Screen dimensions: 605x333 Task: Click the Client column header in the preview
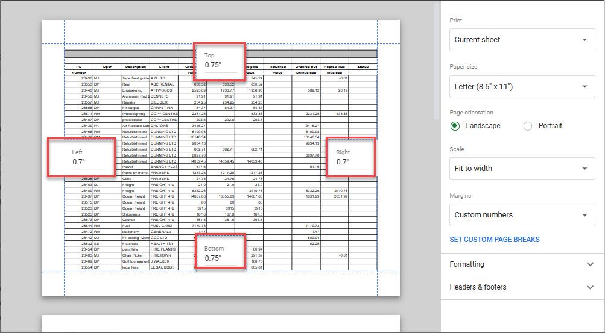[x=164, y=67]
